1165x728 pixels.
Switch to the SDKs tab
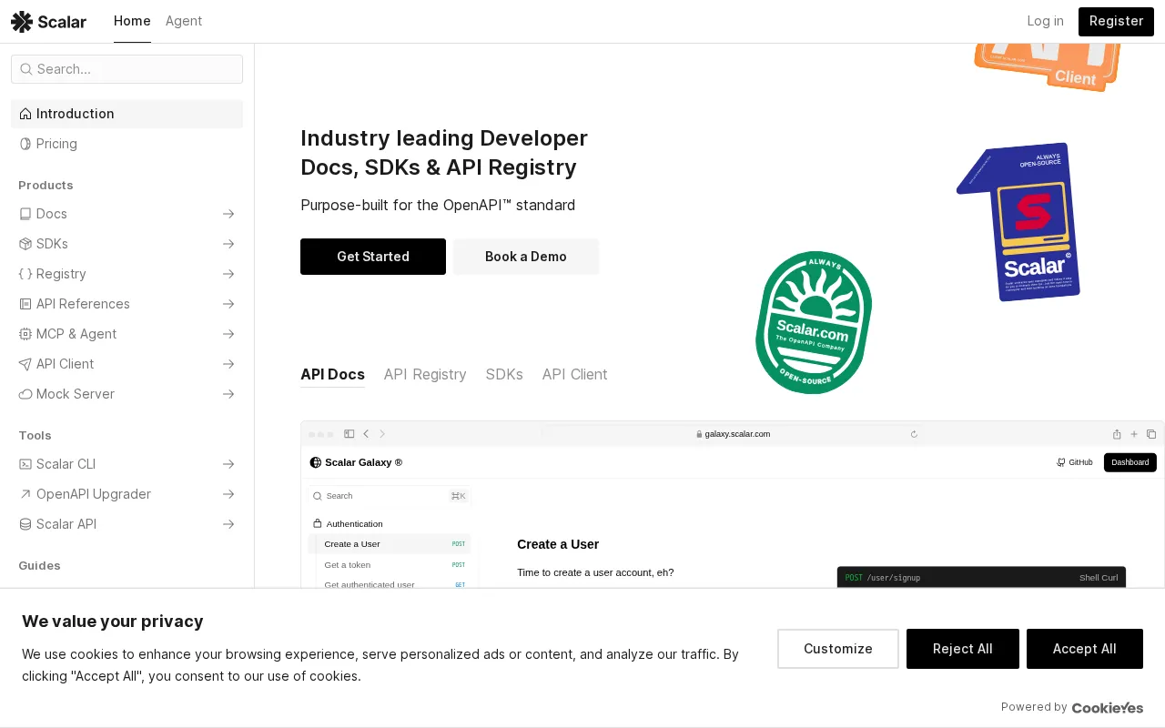point(504,374)
